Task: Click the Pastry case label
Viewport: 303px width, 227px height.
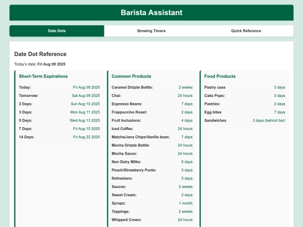Action: point(215,87)
